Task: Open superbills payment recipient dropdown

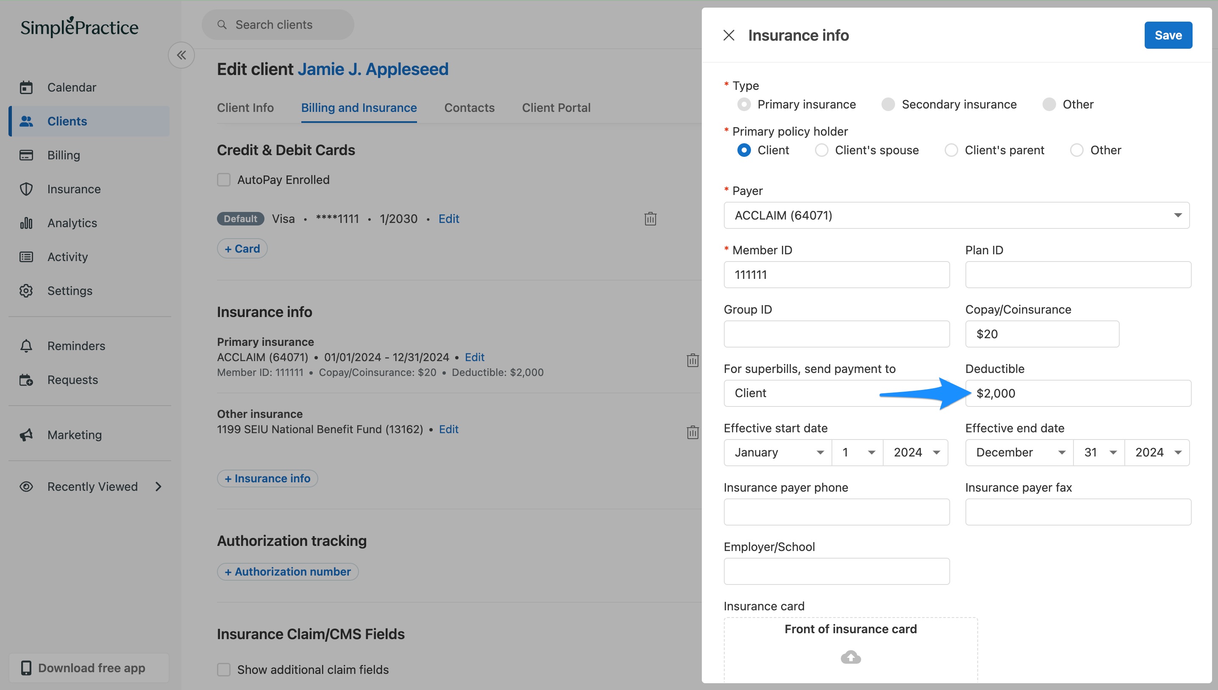Action: click(837, 393)
